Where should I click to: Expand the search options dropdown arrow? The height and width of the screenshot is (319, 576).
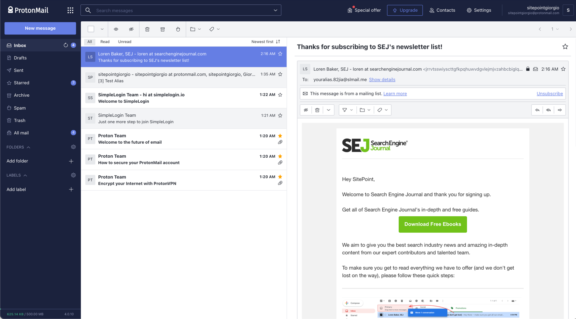(x=275, y=10)
